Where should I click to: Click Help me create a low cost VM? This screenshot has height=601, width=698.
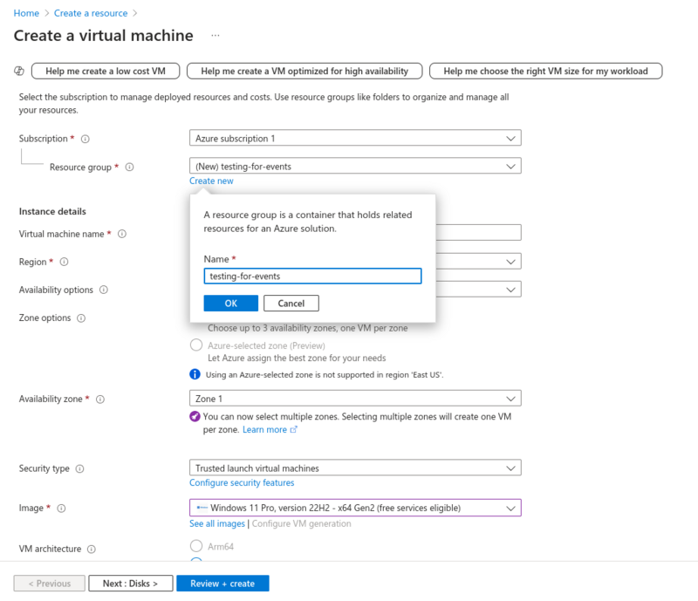[106, 72]
